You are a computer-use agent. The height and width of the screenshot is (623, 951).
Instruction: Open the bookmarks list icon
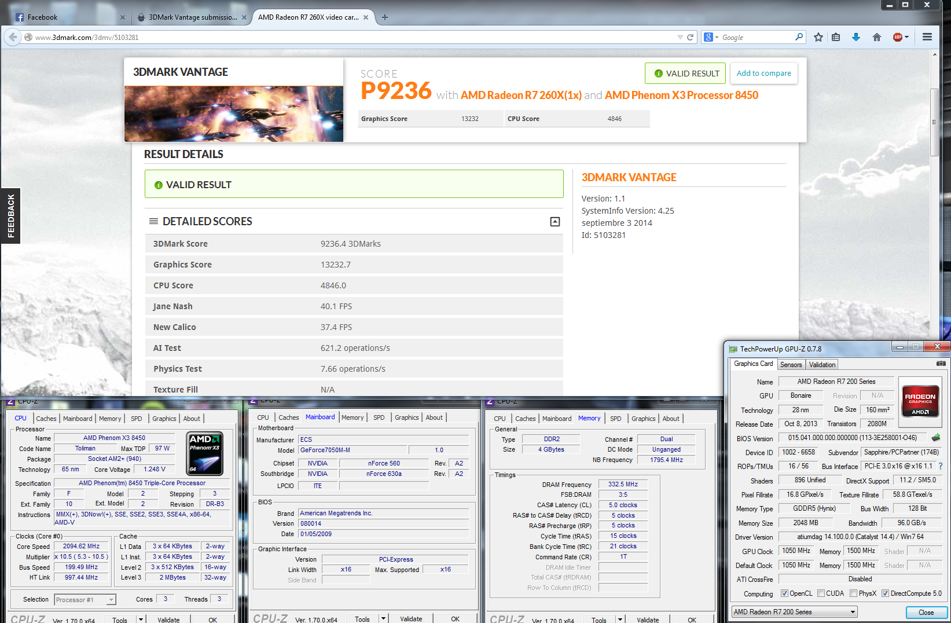click(x=836, y=37)
